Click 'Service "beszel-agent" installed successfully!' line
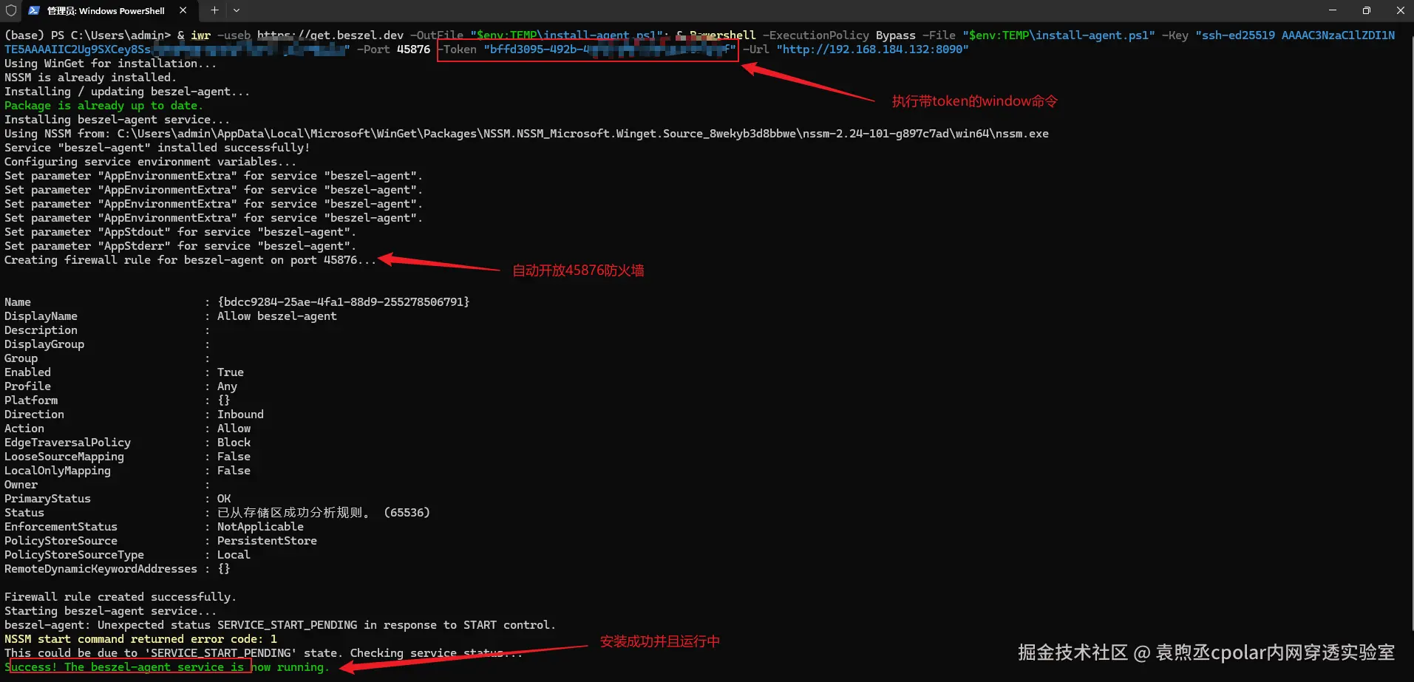 point(157,148)
